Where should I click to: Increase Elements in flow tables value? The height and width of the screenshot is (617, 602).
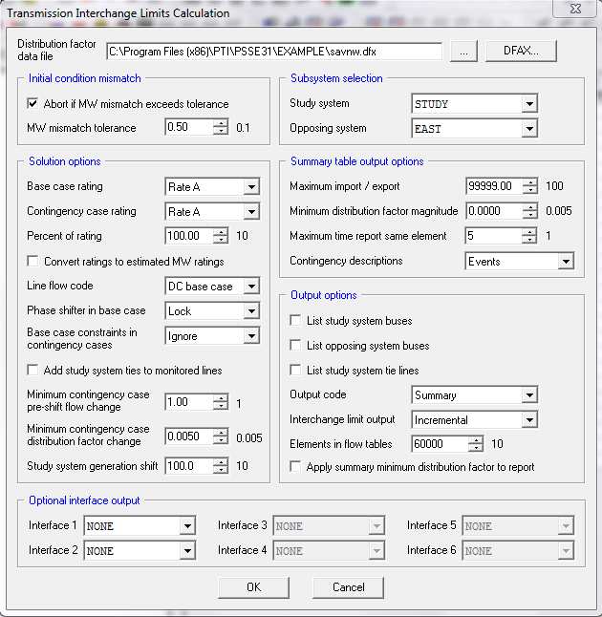pos(475,439)
